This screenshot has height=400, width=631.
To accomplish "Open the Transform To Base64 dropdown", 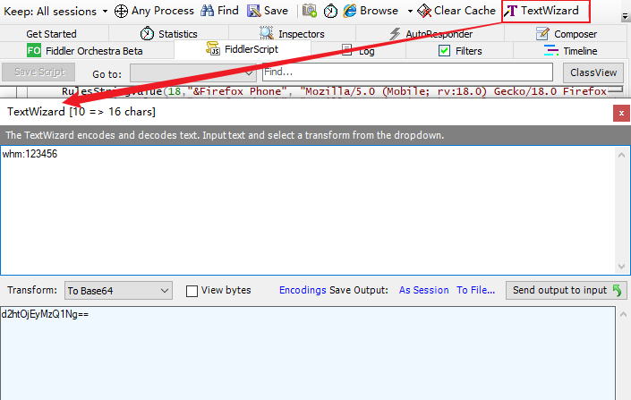I will click(x=118, y=291).
